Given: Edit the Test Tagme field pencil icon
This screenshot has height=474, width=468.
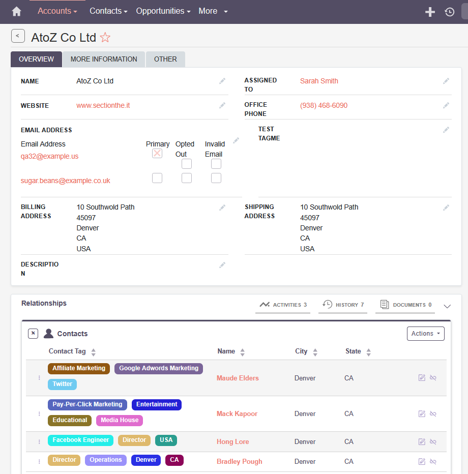Looking at the screenshot, I should 446,130.
